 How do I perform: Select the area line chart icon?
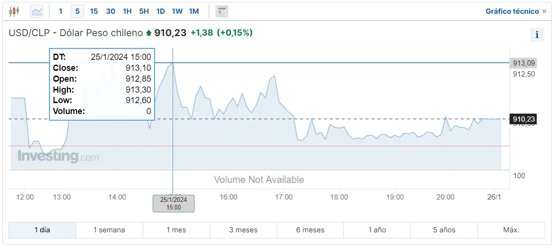pos(37,11)
